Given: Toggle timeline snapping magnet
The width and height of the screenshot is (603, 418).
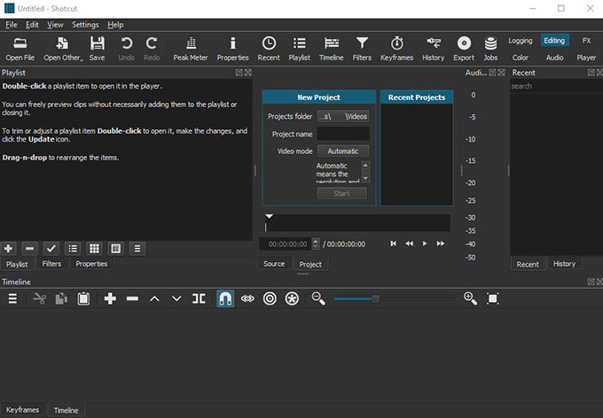Looking at the screenshot, I should coord(225,298).
